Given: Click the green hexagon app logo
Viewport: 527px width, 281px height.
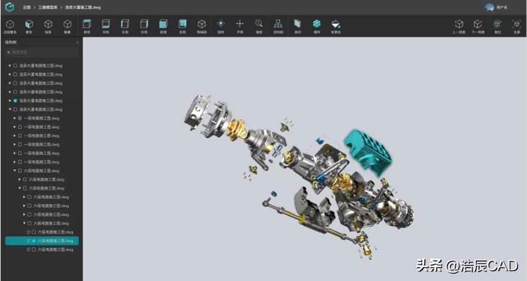Looking at the screenshot, I should (x=10, y=7).
